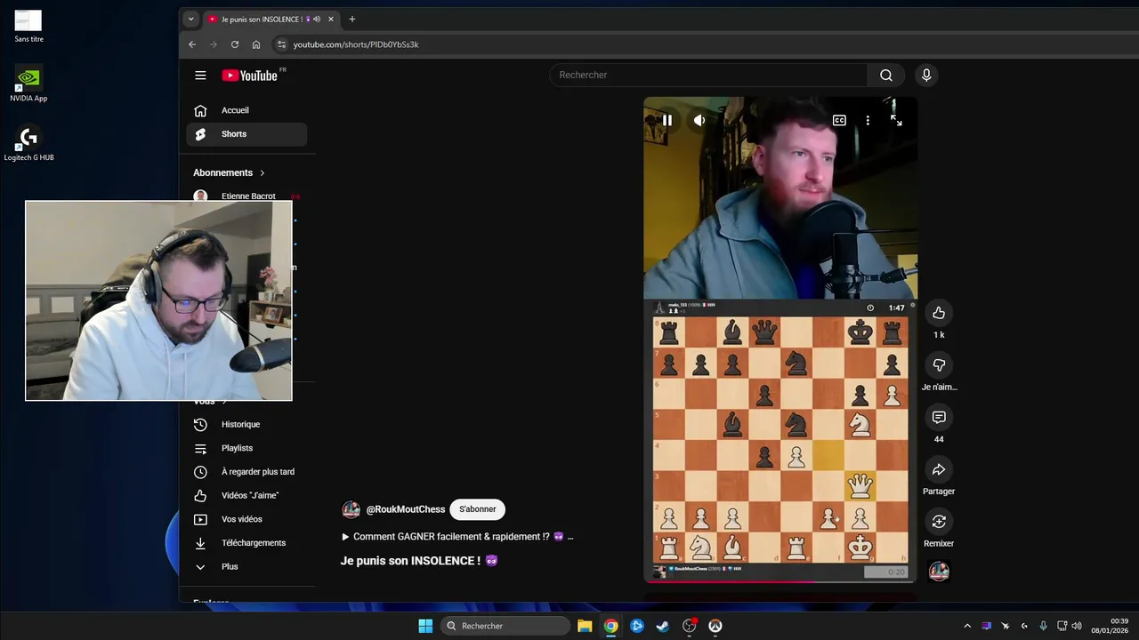The width and height of the screenshot is (1139, 640).
Task: Open the 'Comment GAGNER facilement' linked video
Action: point(457,537)
